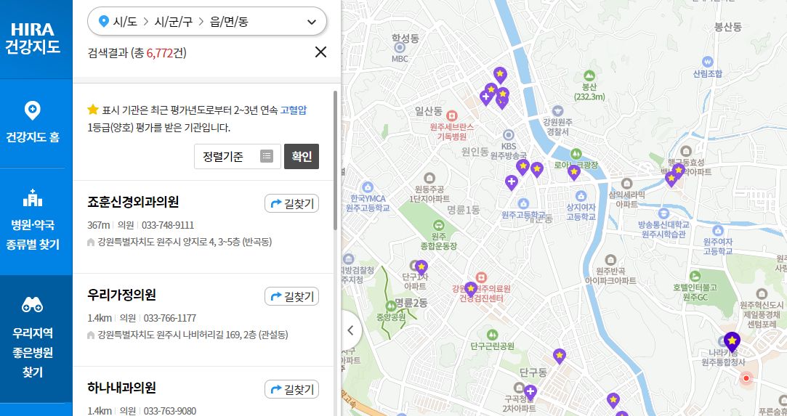This screenshot has height=416, width=787.
Task: Click the 강원원주 경찰서 icon
Action: [x=557, y=111]
